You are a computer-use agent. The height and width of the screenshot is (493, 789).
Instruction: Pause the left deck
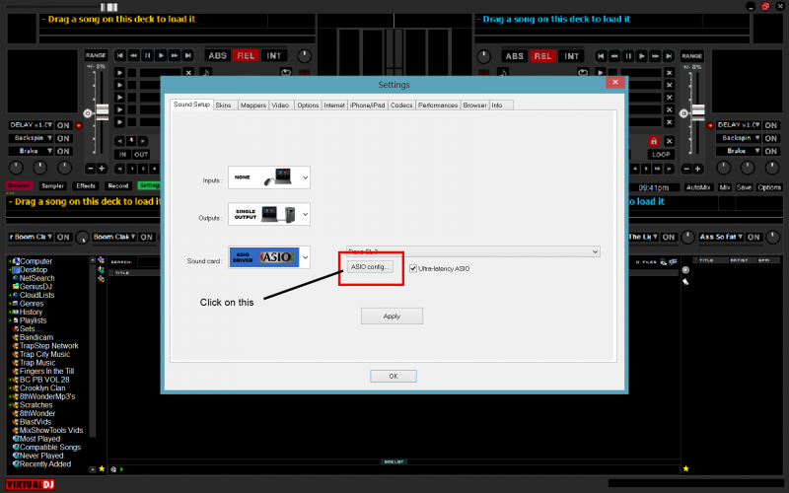(x=147, y=55)
